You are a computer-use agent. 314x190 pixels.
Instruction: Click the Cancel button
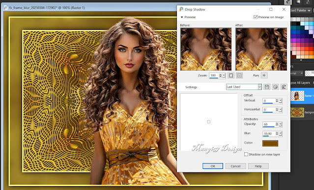pos(235,166)
